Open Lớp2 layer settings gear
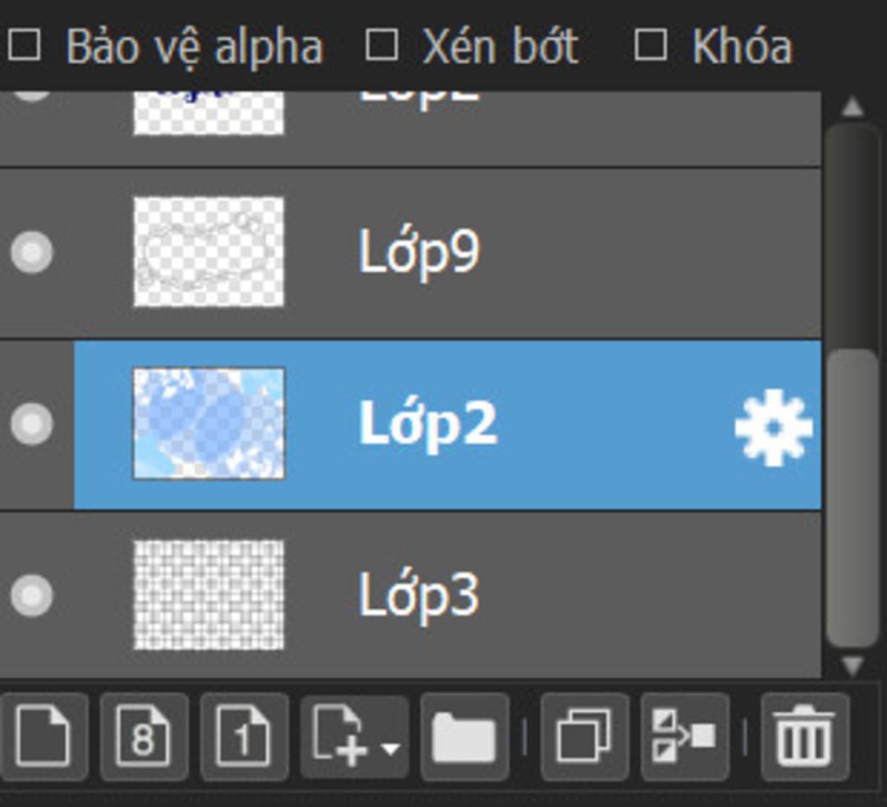The width and height of the screenshot is (887, 807). (x=774, y=427)
